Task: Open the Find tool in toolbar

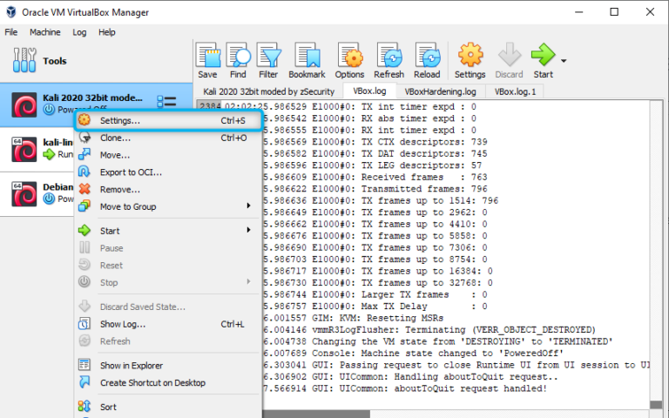Action: (x=238, y=60)
